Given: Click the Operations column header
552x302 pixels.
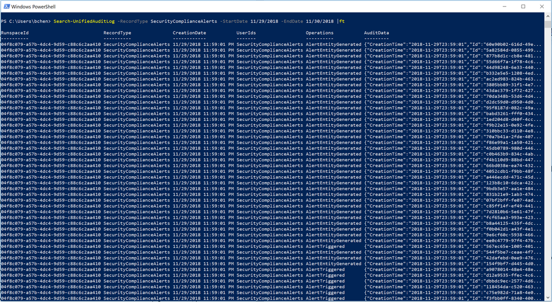Looking at the screenshot, I should click(320, 33).
